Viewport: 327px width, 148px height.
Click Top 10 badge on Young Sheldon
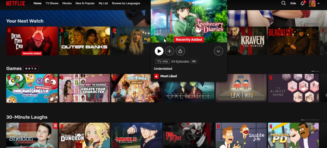[55, 125]
